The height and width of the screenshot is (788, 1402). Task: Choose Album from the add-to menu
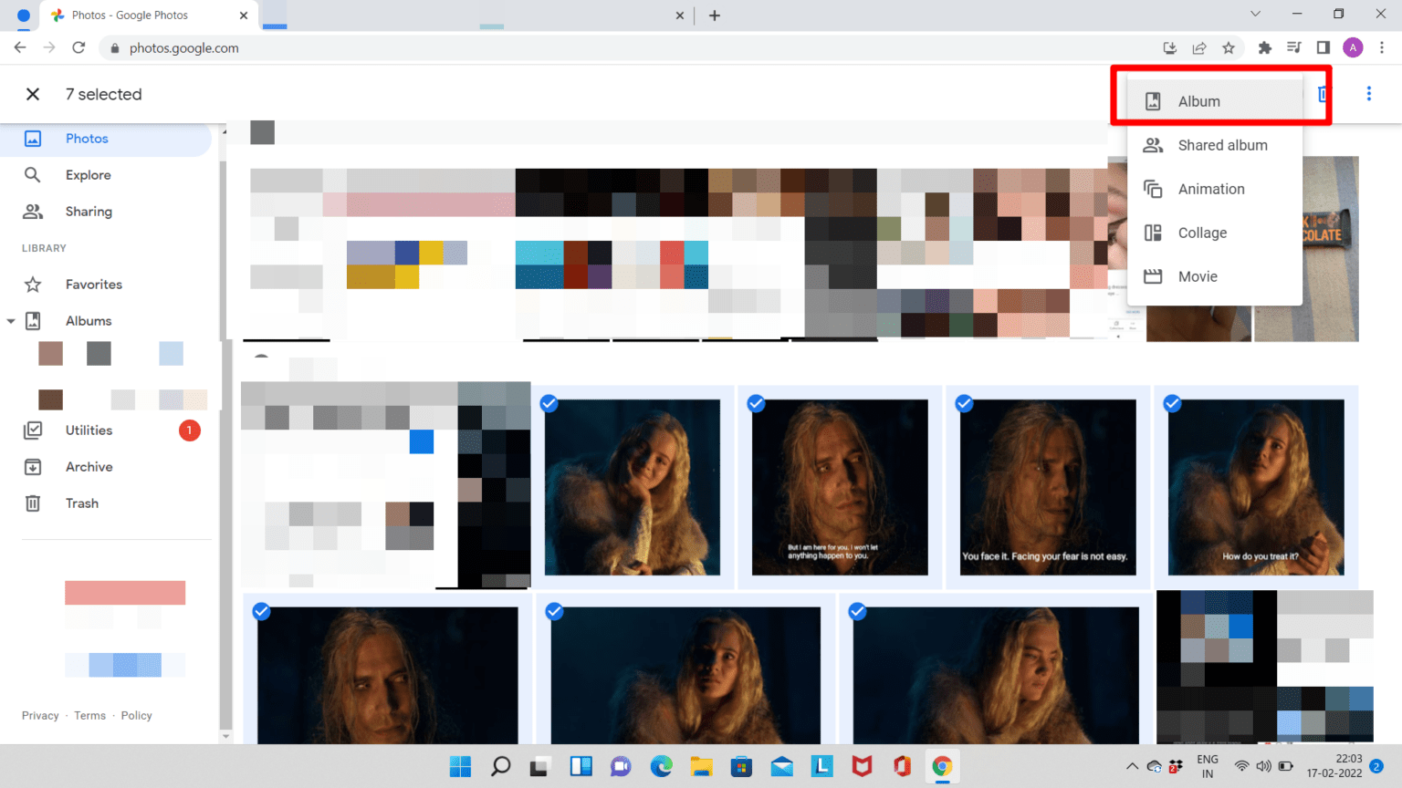(1198, 101)
